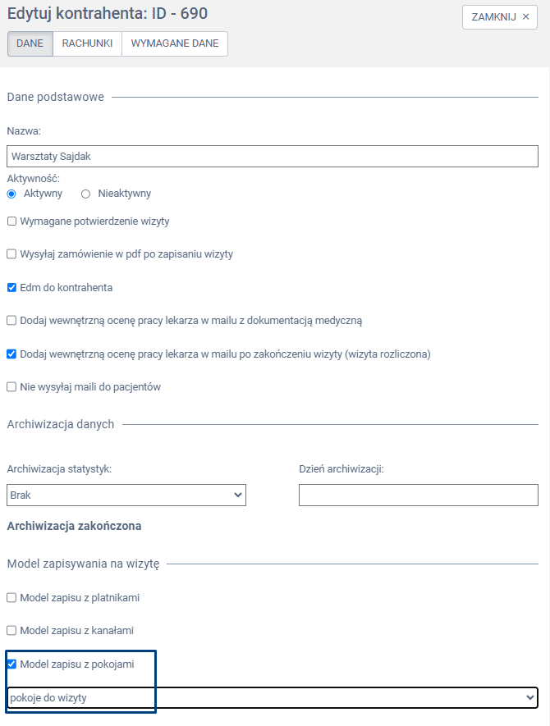Check Wysyłaj zamówienie w pdf option
Screen dimensions: 550x726
point(11,254)
